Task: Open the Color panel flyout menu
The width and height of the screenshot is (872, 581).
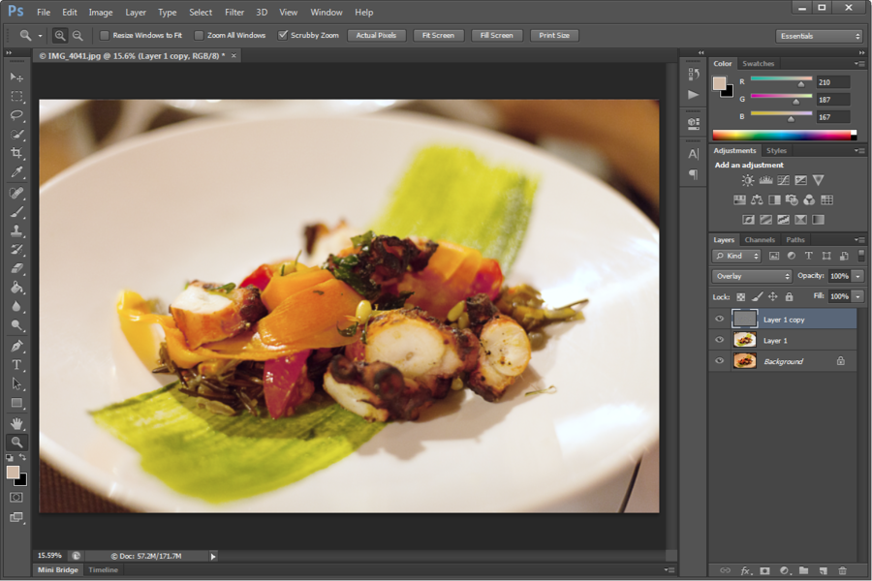Action: (x=859, y=63)
